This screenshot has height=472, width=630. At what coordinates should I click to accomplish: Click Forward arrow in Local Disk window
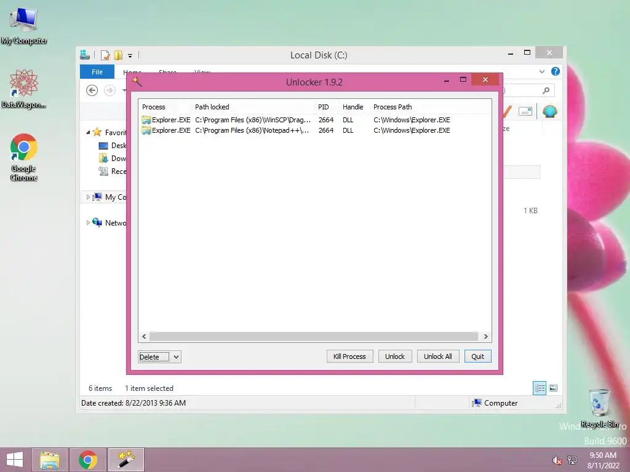coord(110,90)
